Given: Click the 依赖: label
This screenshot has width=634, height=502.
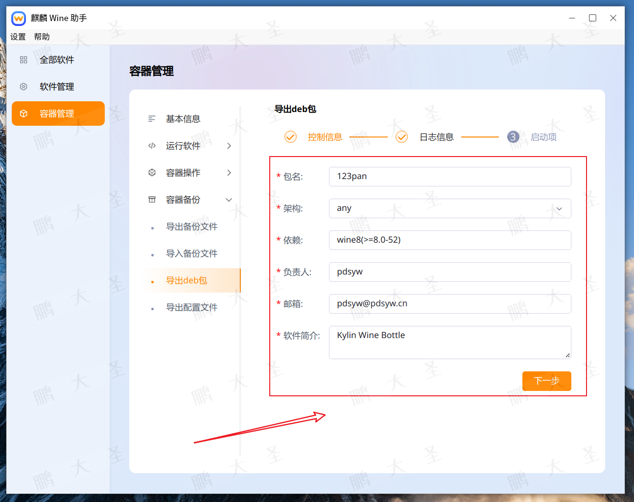Looking at the screenshot, I should point(293,240).
